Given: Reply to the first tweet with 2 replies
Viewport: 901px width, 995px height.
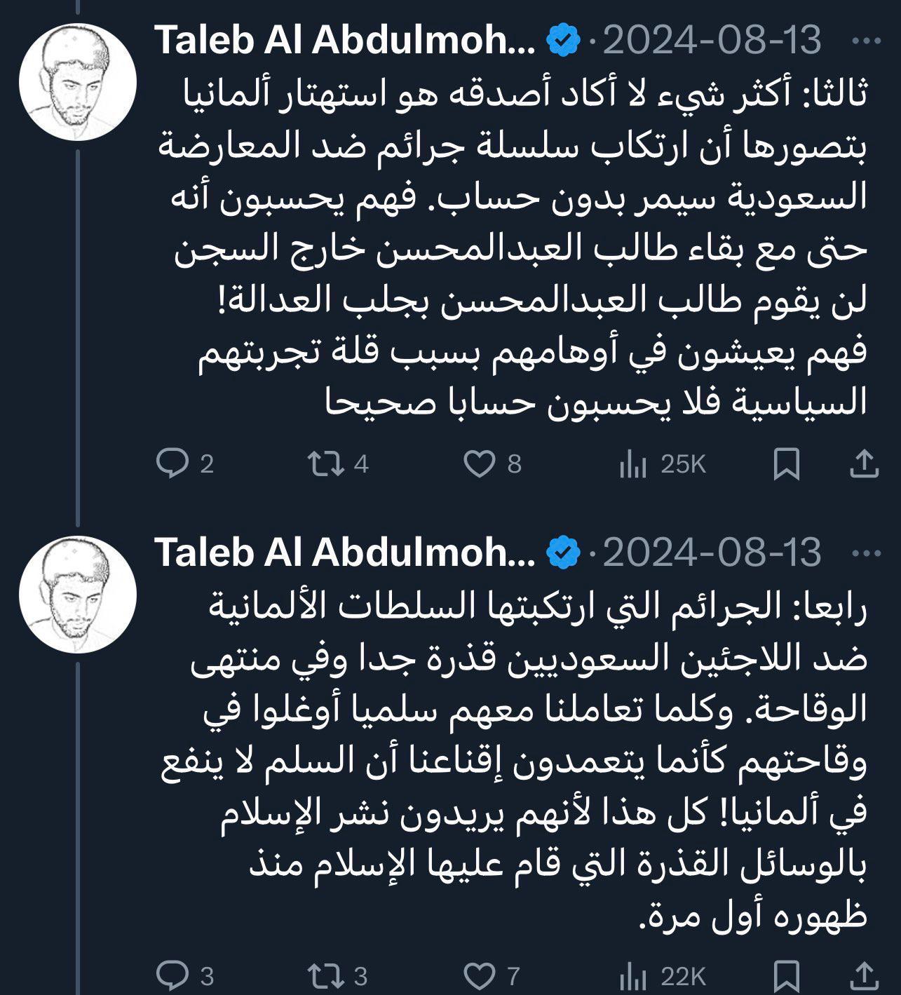Looking at the screenshot, I should 170,464.
